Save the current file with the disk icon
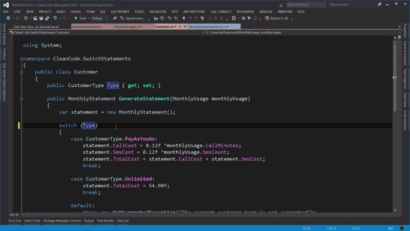410x231 pixels. pos(41,18)
